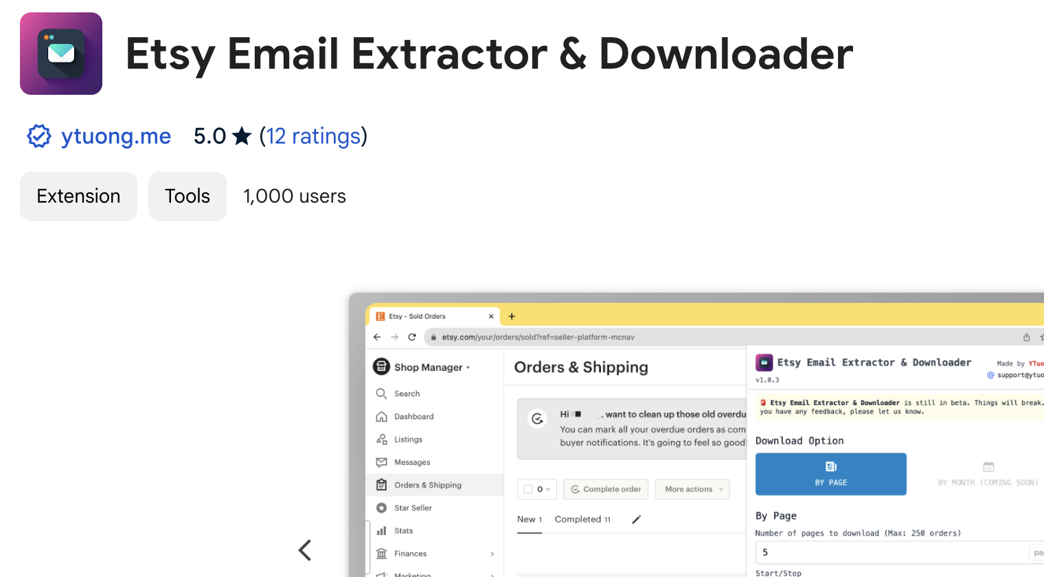This screenshot has width=1044, height=577.
Task: Expand the Finances submenu chevron
Action: [492, 554]
